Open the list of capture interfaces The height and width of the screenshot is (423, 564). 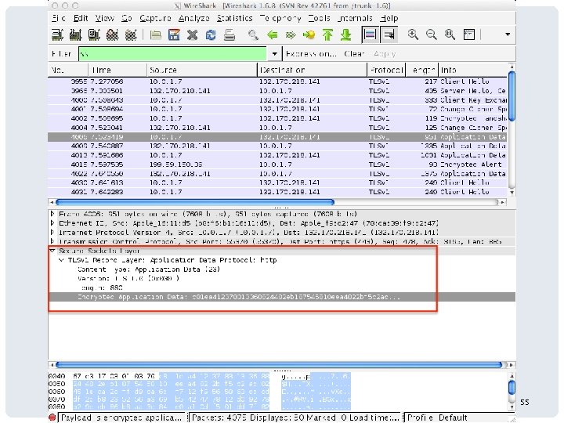[57, 35]
